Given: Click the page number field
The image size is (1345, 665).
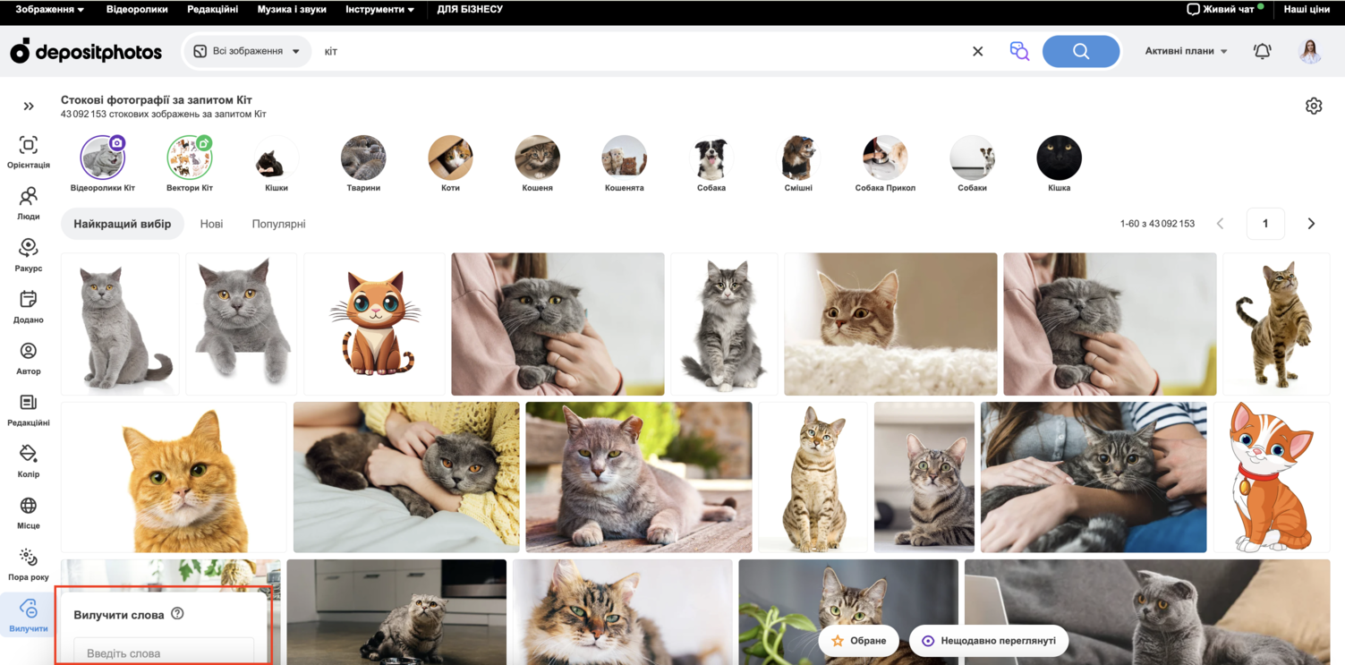Looking at the screenshot, I should [1265, 224].
